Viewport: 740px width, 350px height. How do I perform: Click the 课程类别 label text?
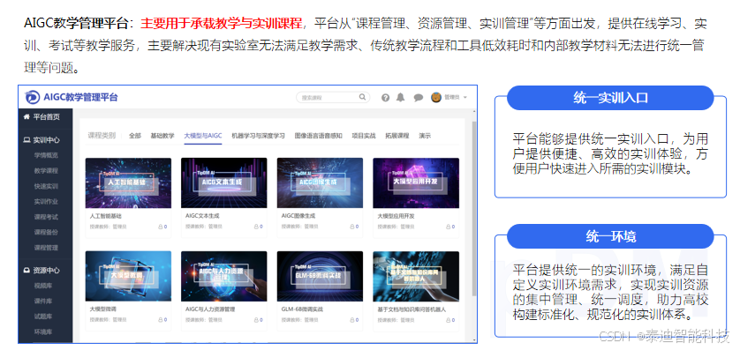[x=102, y=136]
